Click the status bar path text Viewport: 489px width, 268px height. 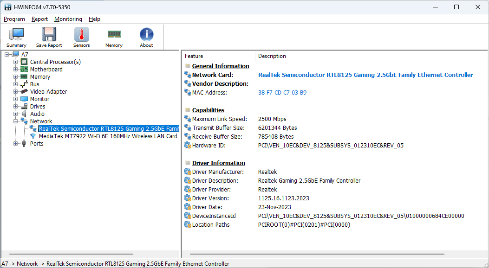pyautogui.click(x=115, y=264)
